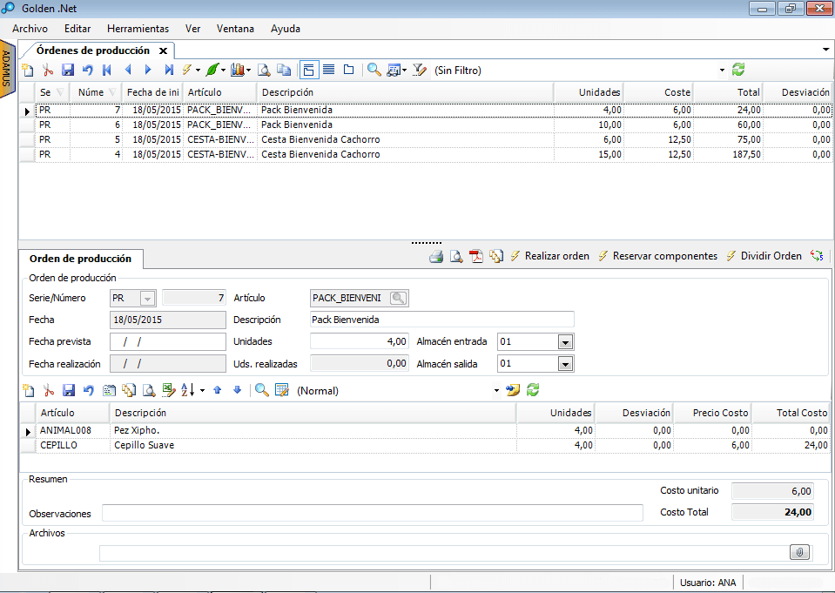Viewport: 835px width, 593px height.
Task: Open the Herramientas menu
Action: 138,29
